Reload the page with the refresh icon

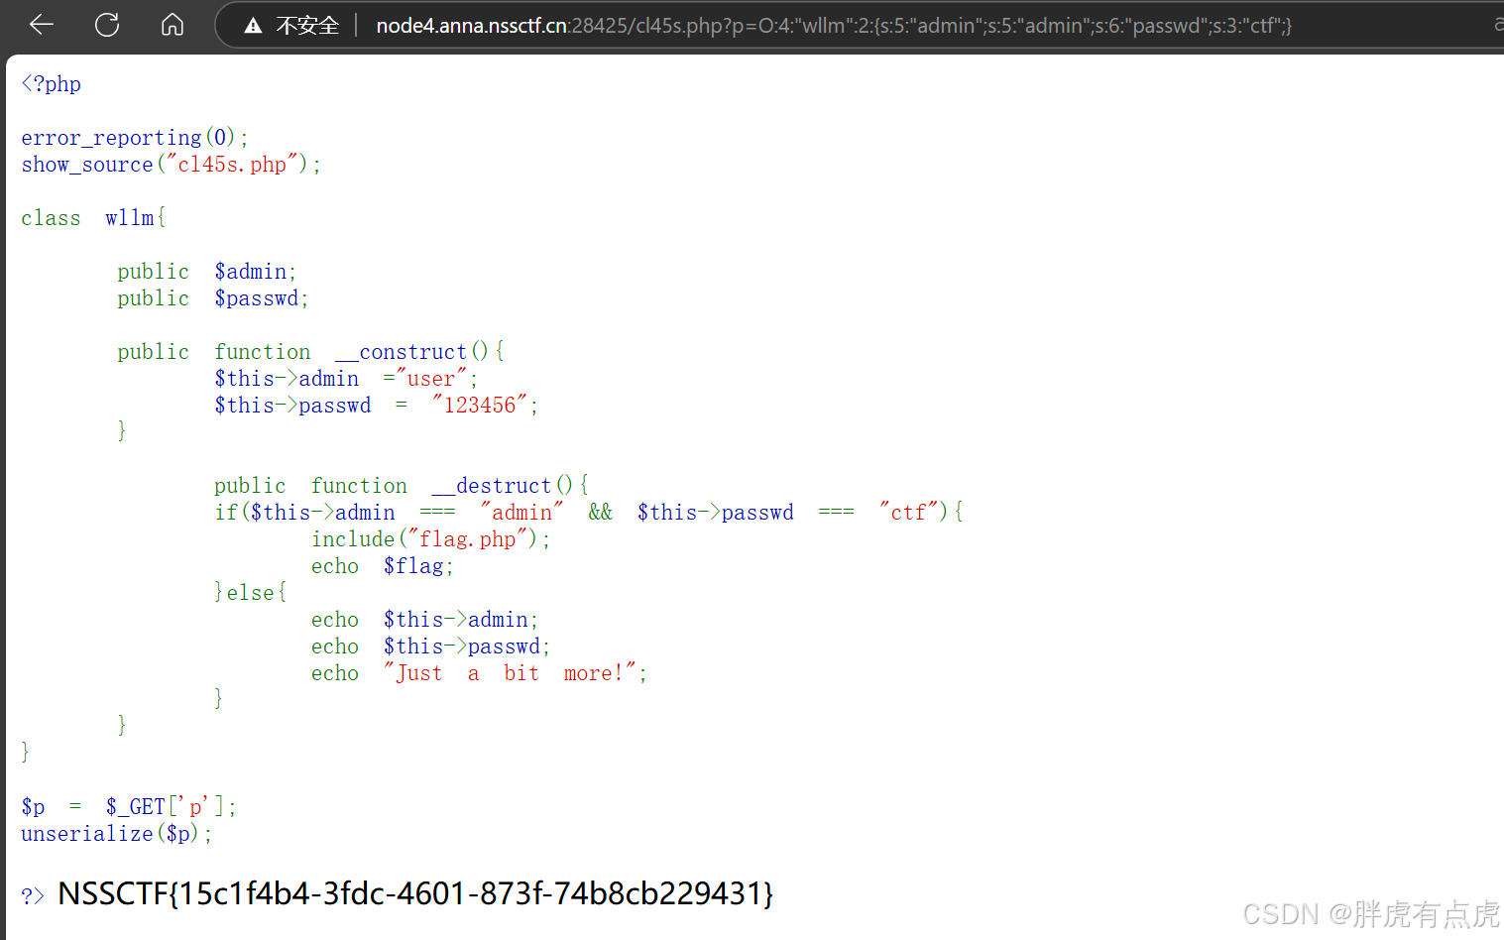click(x=107, y=25)
